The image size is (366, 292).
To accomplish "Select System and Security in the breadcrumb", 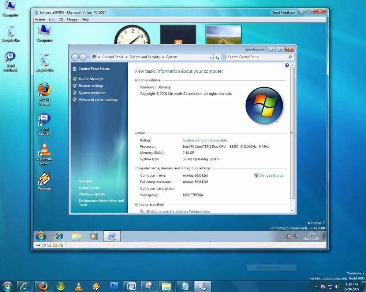I will [x=145, y=57].
